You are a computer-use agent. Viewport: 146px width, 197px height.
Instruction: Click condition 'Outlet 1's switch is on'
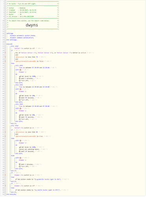(x=24, y=128)
